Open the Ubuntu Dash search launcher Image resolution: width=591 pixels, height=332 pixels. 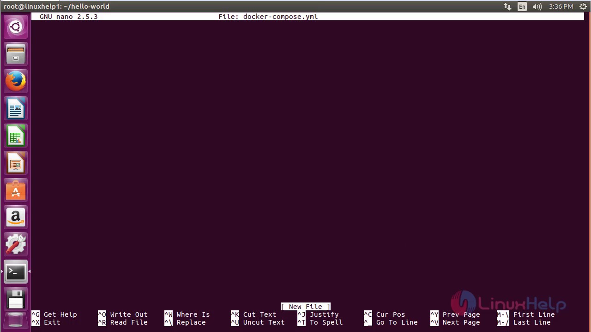(x=16, y=27)
